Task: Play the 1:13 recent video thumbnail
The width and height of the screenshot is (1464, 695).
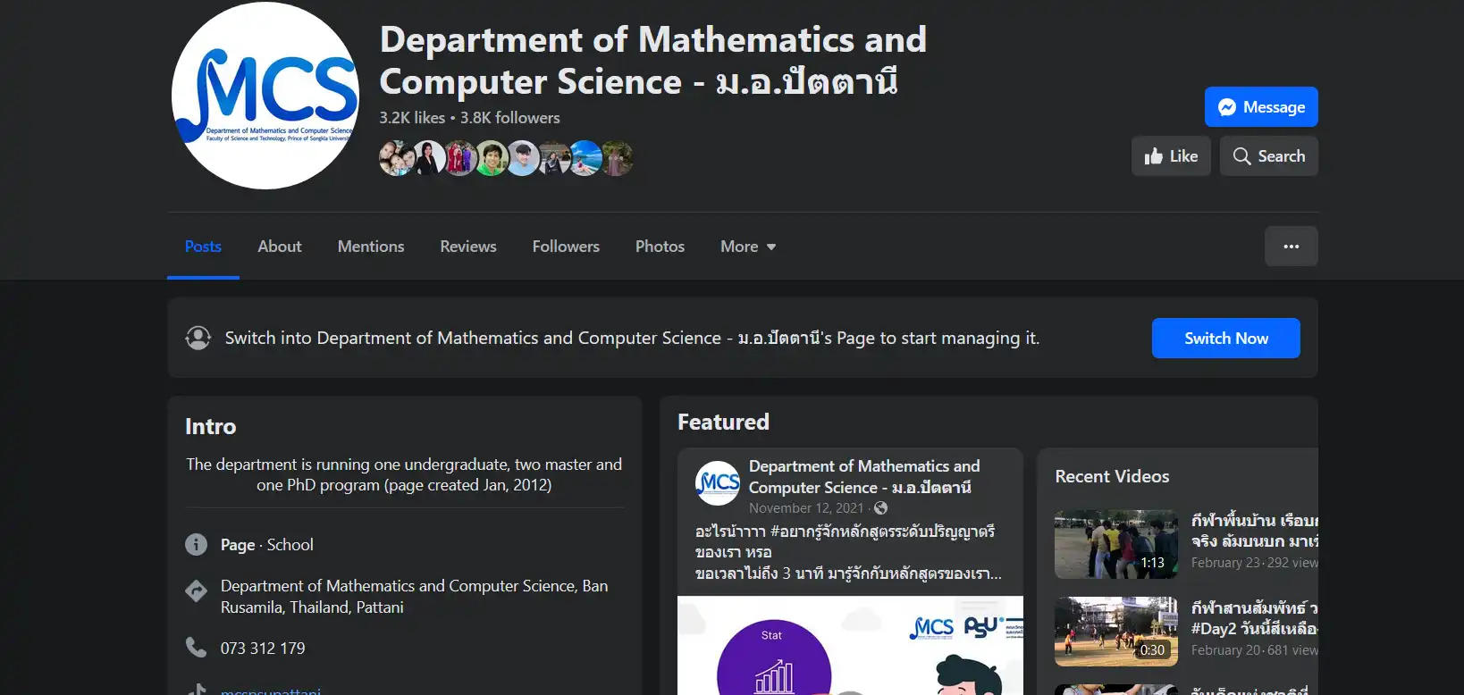Action: point(1116,544)
